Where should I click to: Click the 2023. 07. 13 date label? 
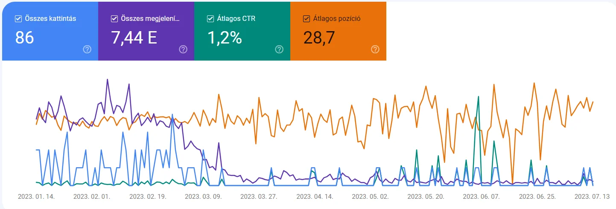pos(592,197)
